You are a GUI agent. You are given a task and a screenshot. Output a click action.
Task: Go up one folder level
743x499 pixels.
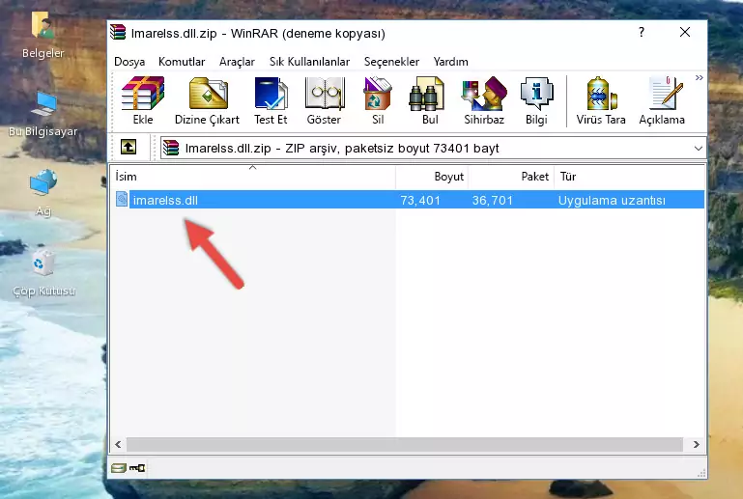coord(129,148)
